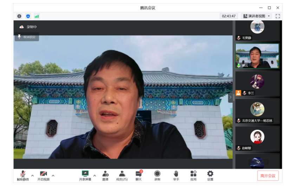Click the blue security shield icon
This screenshot has height=187, width=304.
click(28, 16)
